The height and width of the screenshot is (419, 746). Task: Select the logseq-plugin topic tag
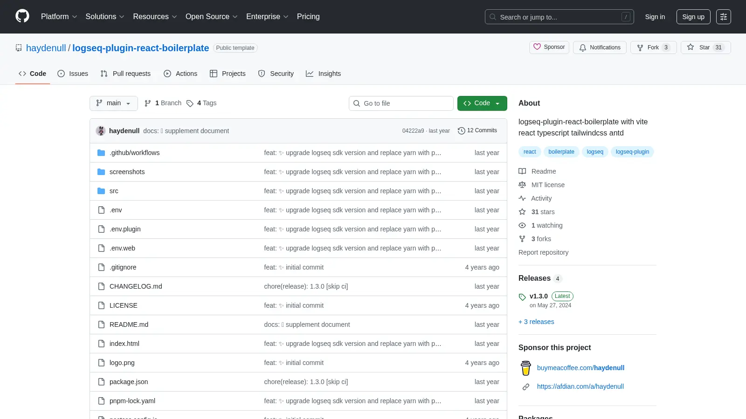[x=632, y=152]
